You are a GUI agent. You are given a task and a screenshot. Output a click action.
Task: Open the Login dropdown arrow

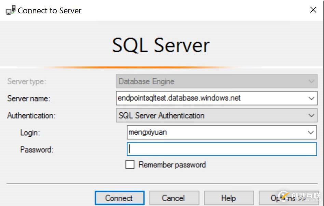(311, 132)
